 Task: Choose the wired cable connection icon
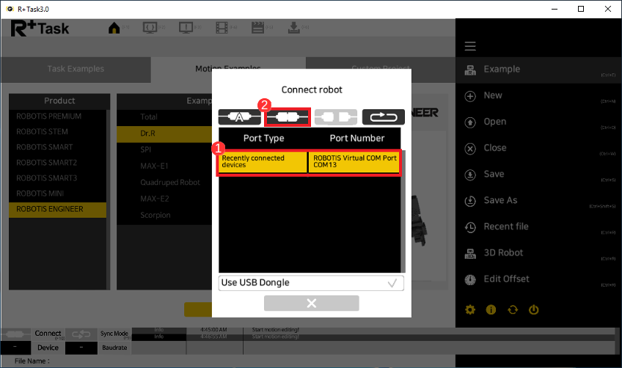point(288,117)
